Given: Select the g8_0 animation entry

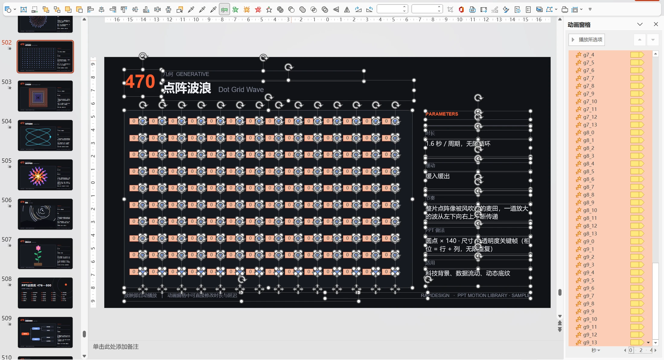Looking at the screenshot, I should pyautogui.click(x=610, y=132).
